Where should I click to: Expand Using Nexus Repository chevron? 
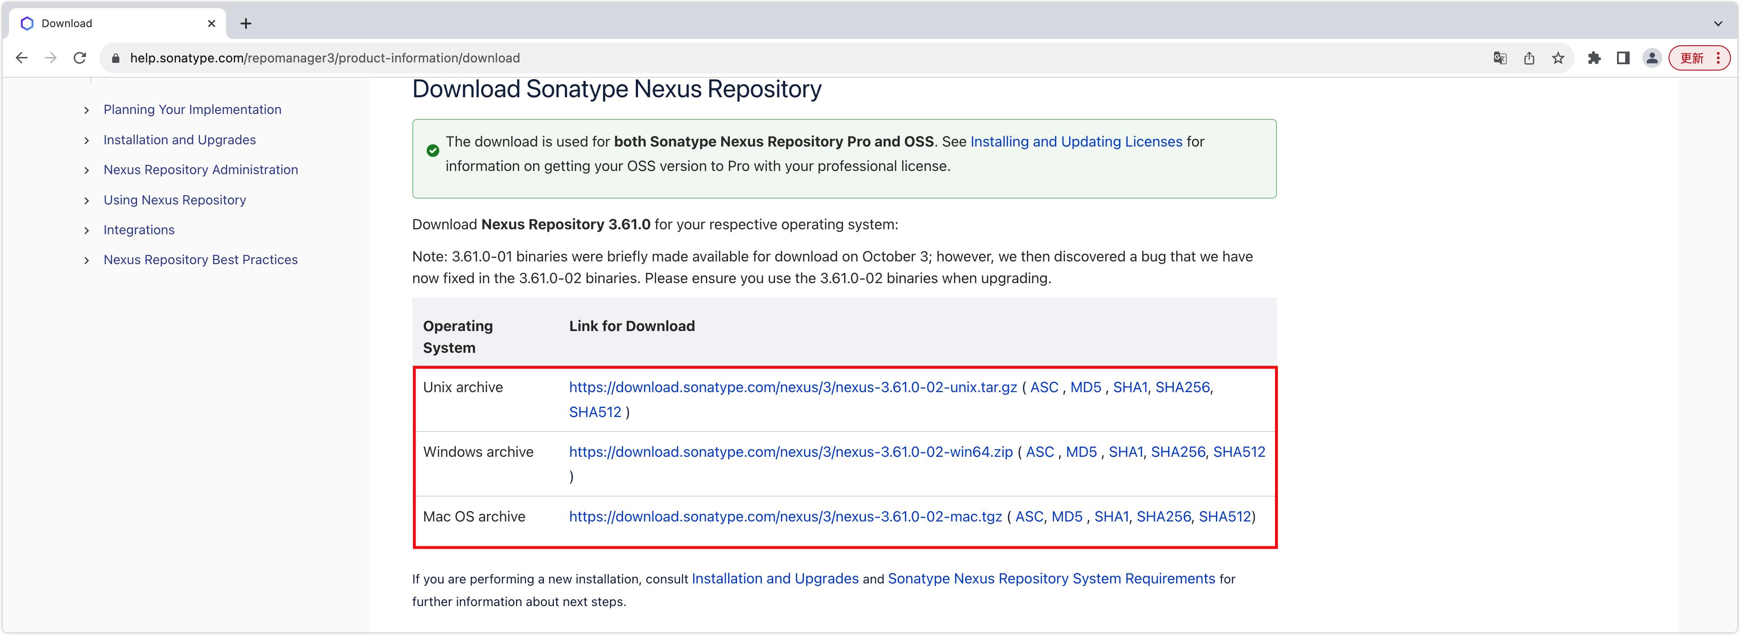86,201
